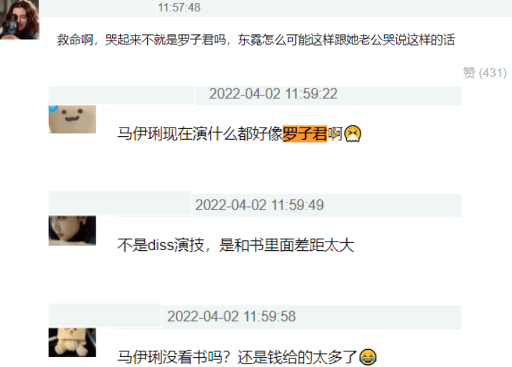This screenshot has height=367, width=512.
Task: Click the blurred username above girl avatar
Action: point(120,203)
